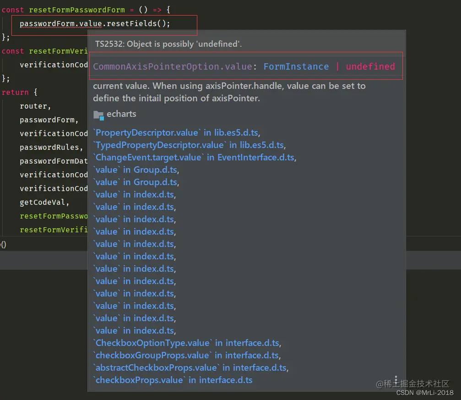Open `CheckboxOptionType.value` in interface.d.ts link

tap(187, 343)
